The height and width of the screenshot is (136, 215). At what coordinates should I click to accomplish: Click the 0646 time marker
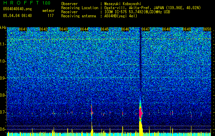125,29
